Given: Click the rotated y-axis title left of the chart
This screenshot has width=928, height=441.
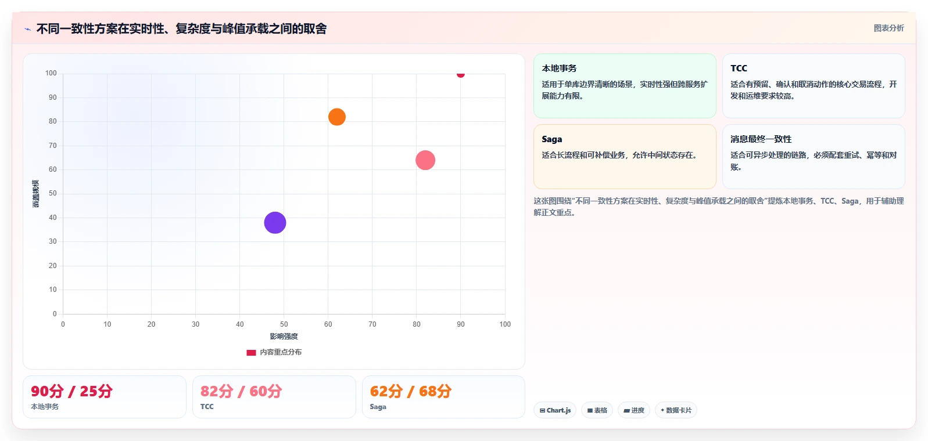Looking at the screenshot, I should [x=36, y=194].
